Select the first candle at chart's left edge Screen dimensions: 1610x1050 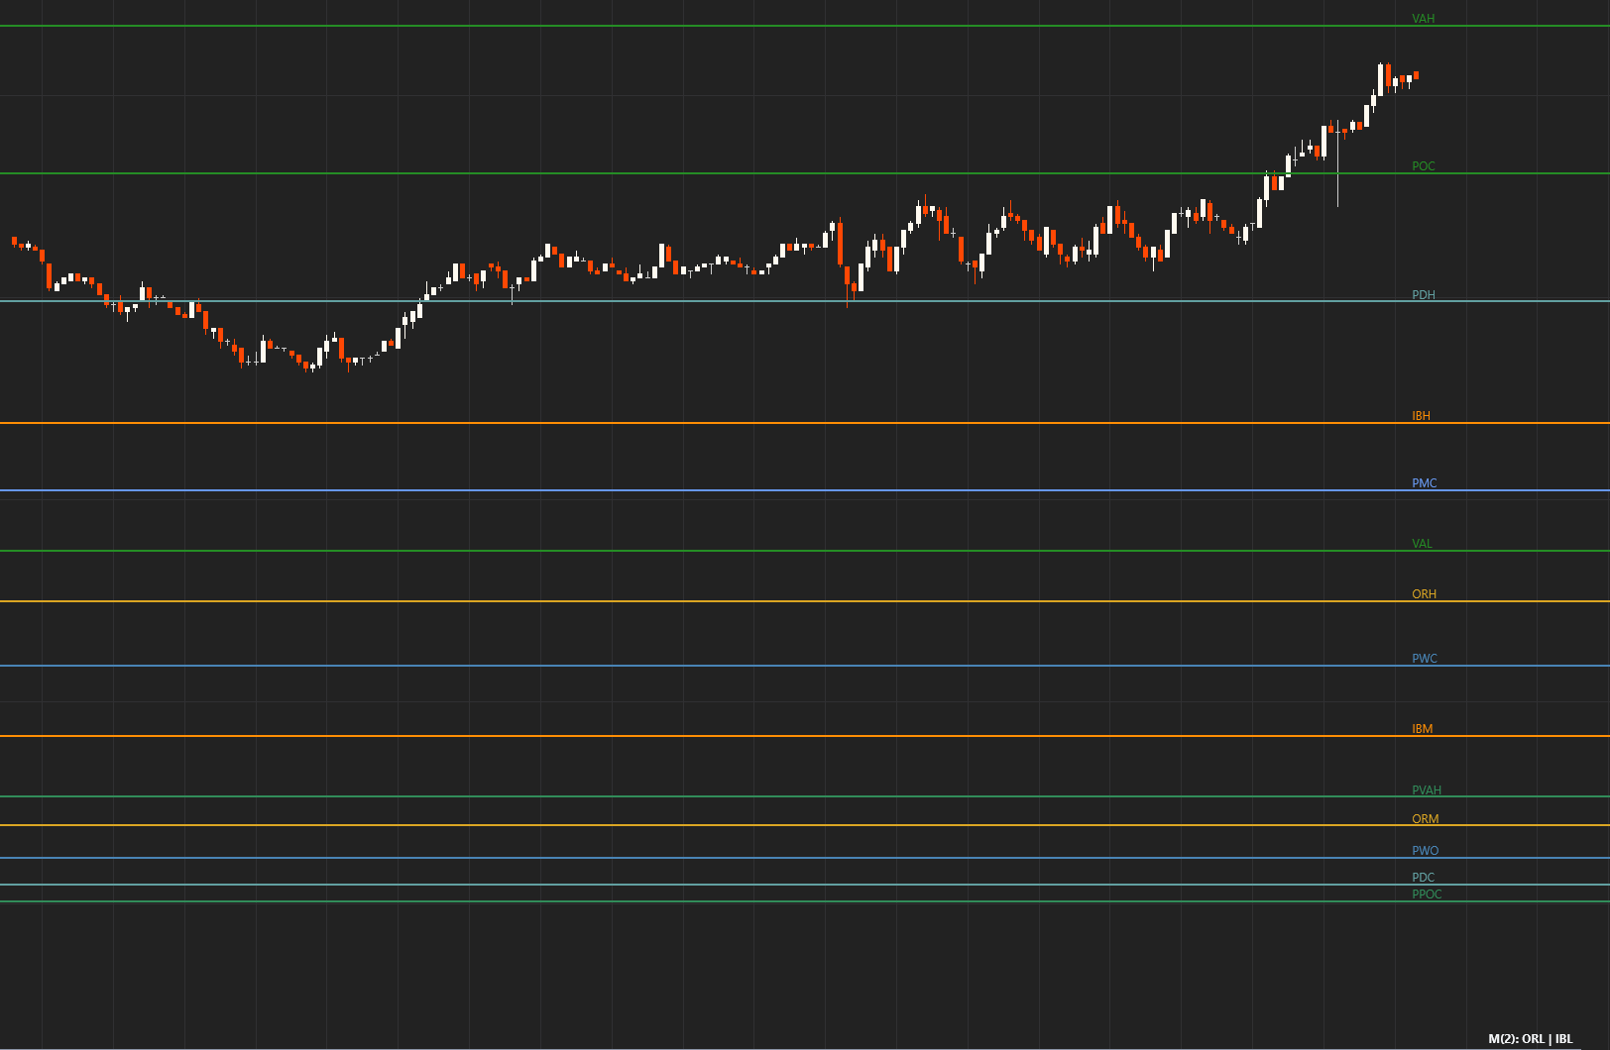[14, 241]
